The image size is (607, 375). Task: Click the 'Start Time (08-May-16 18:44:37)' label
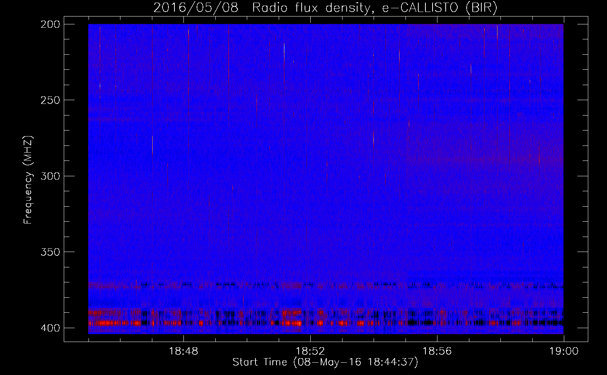tap(325, 362)
